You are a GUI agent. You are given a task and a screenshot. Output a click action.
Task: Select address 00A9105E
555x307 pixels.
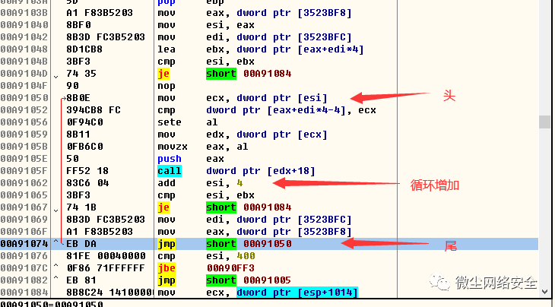(x=24, y=159)
